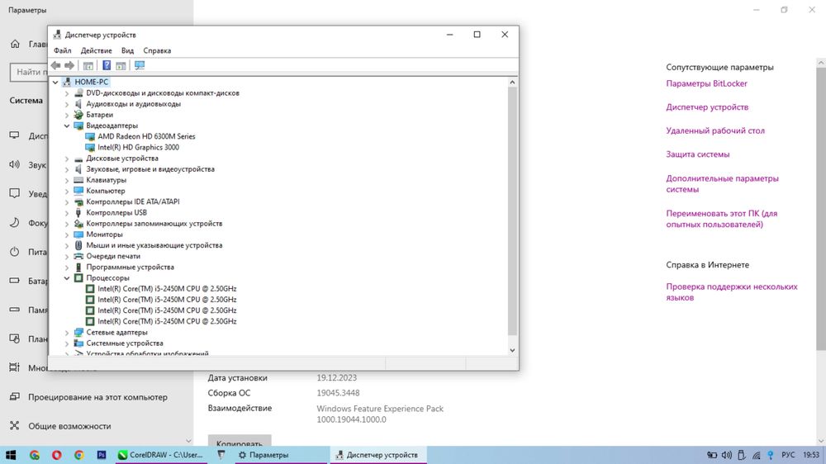Open Защита системы link
Screen dimensions: 826x464
coord(697,154)
